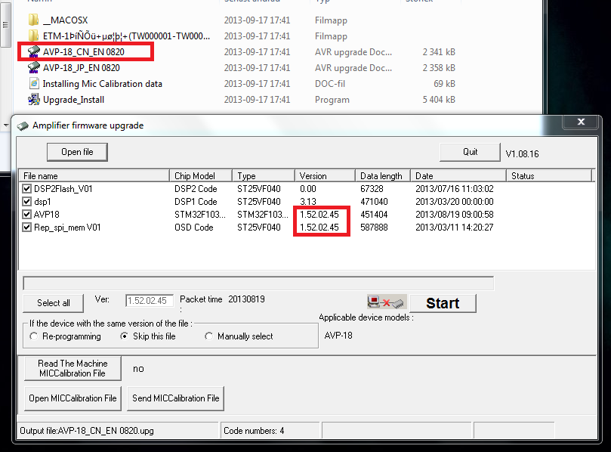Viewport: 611px width, 452px height.
Task: Select the AVP-18_CN_EN 0820 file icon
Action: (x=33, y=52)
